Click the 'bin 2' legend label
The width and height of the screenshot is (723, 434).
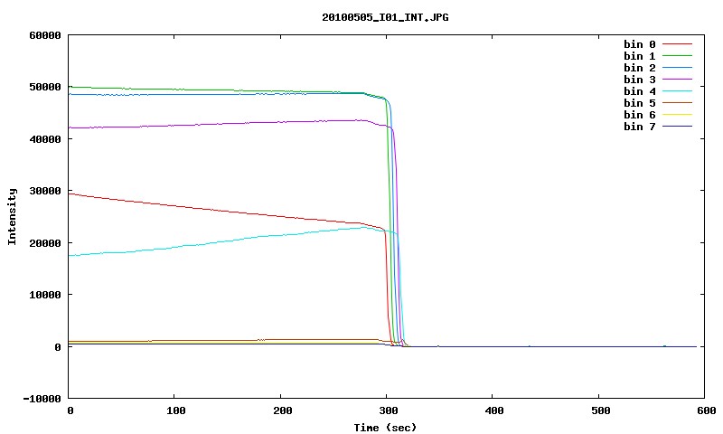tap(640, 68)
